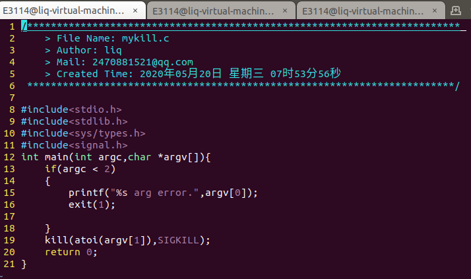Click the if(argc < 2) condition
This screenshot has height=279, width=471.
tap(80, 169)
